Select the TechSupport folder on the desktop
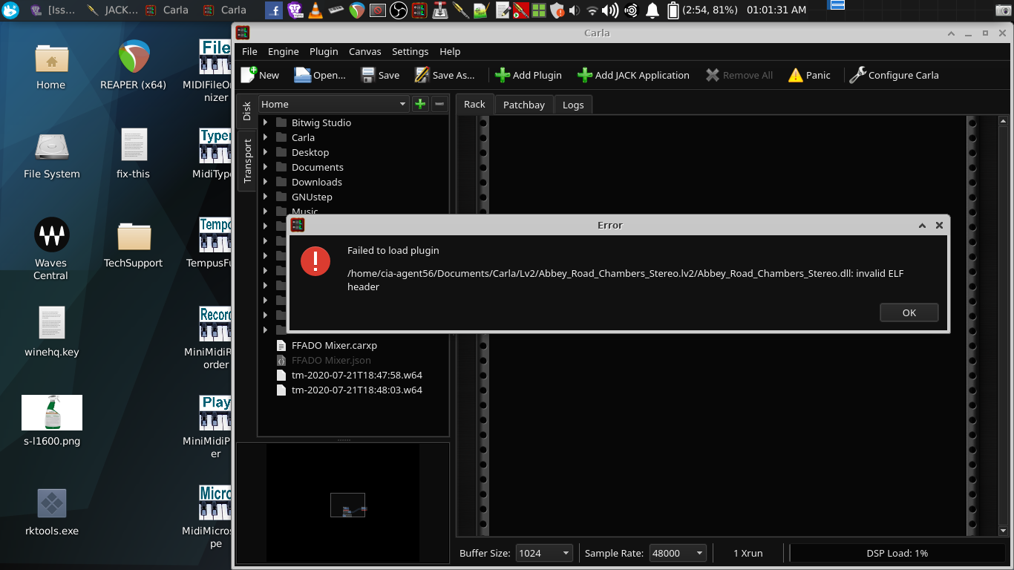 134,245
